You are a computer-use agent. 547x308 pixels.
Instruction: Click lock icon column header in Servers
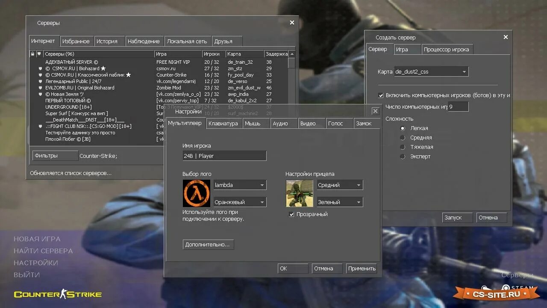tap(32, 54)
